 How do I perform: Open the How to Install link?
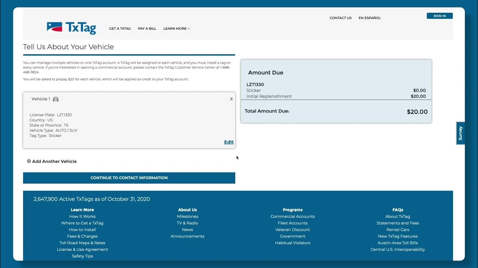[83, 230]
